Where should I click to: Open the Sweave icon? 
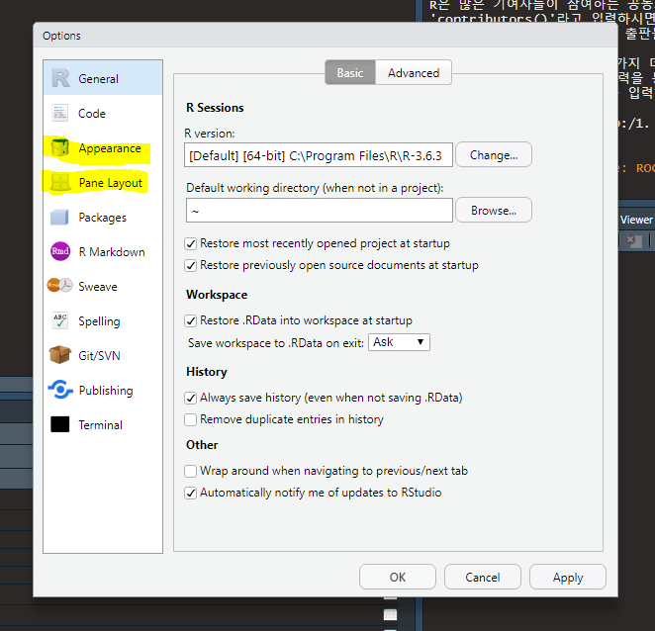click(x=59, y=286)
